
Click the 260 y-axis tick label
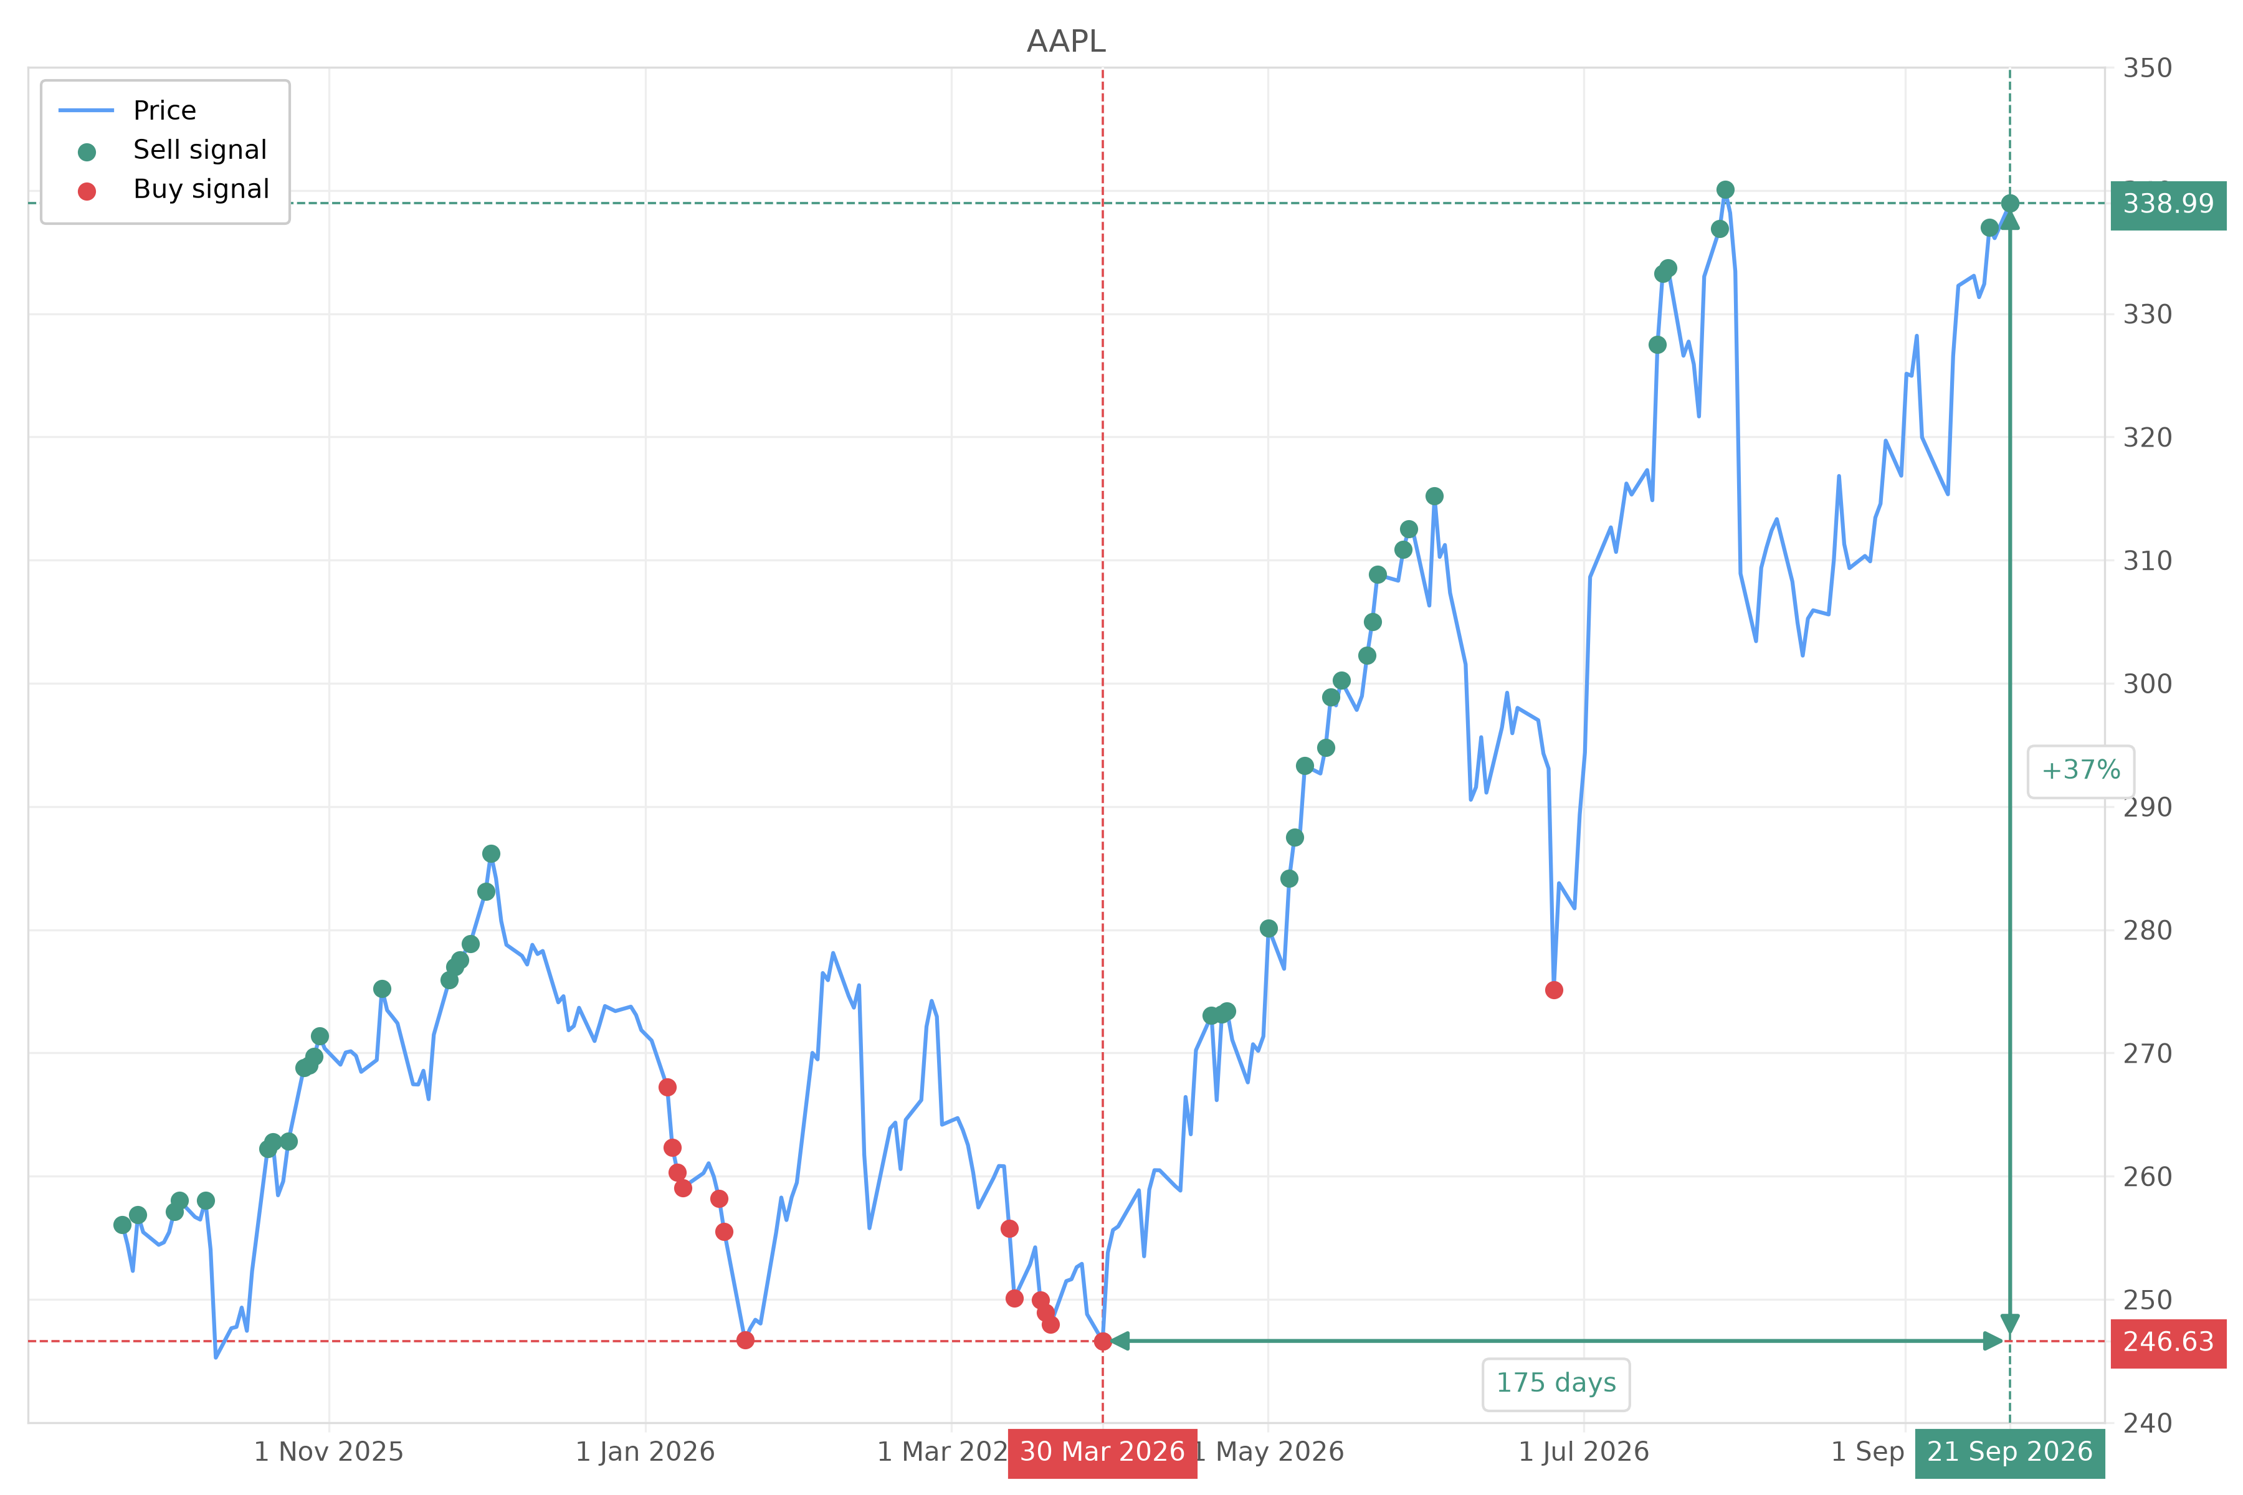pyautogui.click(x=2146, y=1177)
